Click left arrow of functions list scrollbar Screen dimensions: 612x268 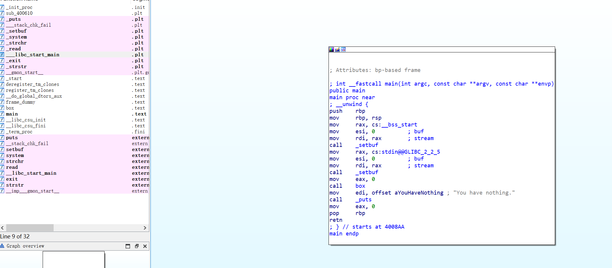[x=2, y=228]
